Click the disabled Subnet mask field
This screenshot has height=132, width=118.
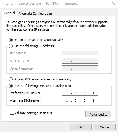click(80, 61)
